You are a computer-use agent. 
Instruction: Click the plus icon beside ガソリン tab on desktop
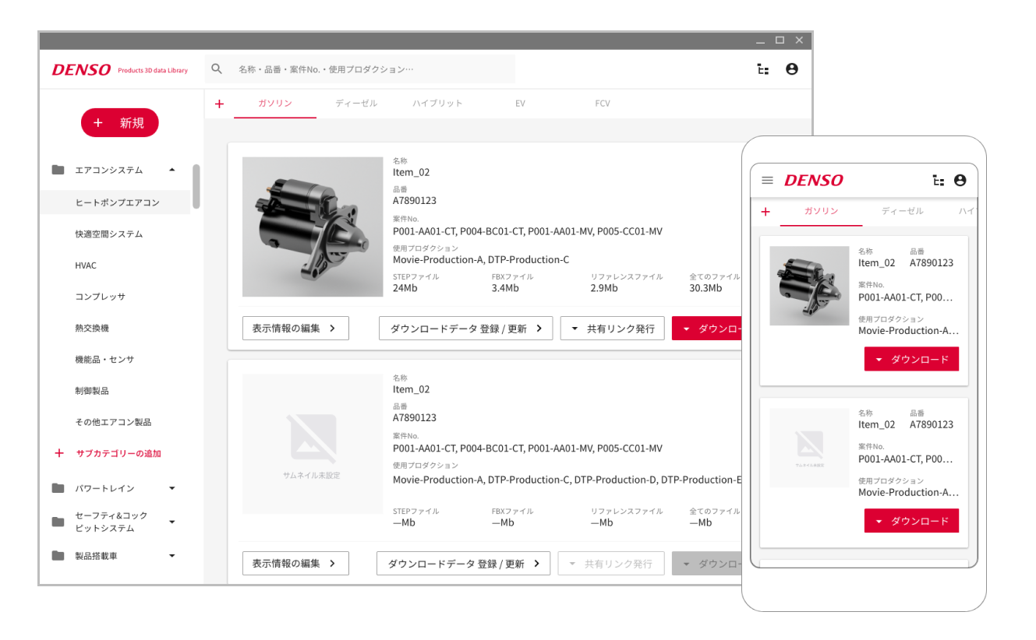[219, 104]
